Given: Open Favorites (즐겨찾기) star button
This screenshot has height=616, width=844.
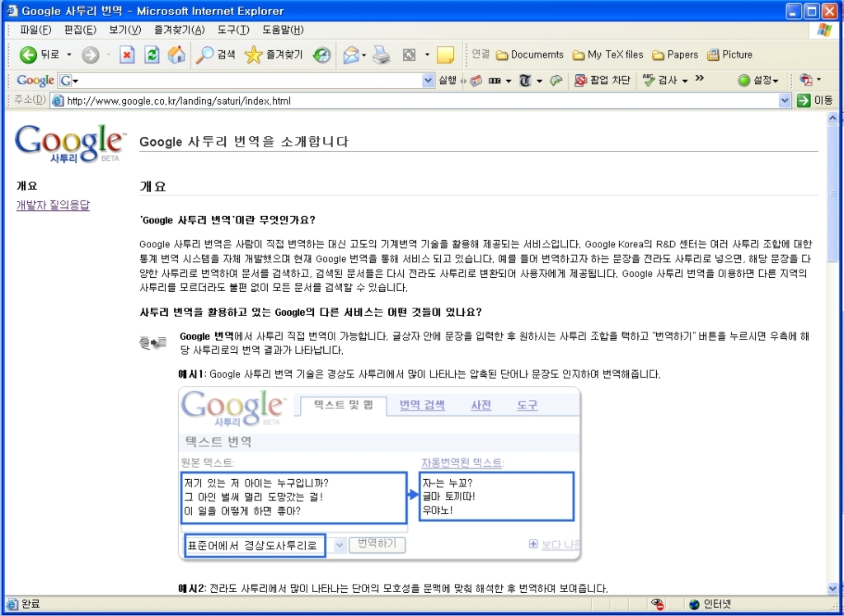Looking at the screenshot, I should 274,54.
